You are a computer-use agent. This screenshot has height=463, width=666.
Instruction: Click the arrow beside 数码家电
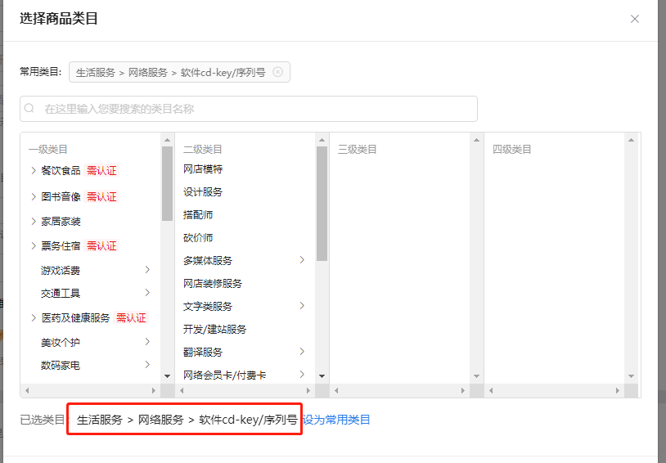[147, 365]
